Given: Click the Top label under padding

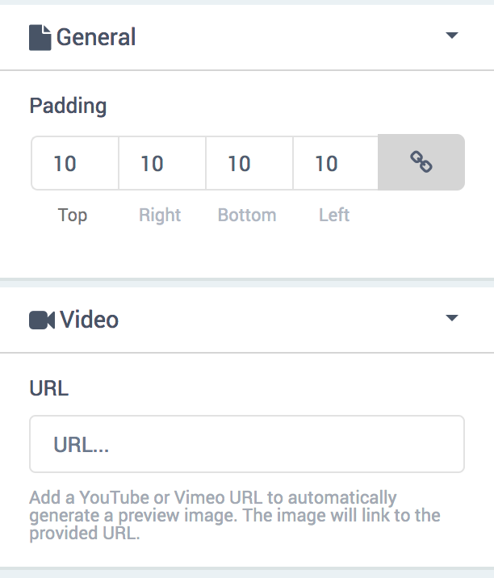Looking at the screenshot, I should (x=73, y=215).
